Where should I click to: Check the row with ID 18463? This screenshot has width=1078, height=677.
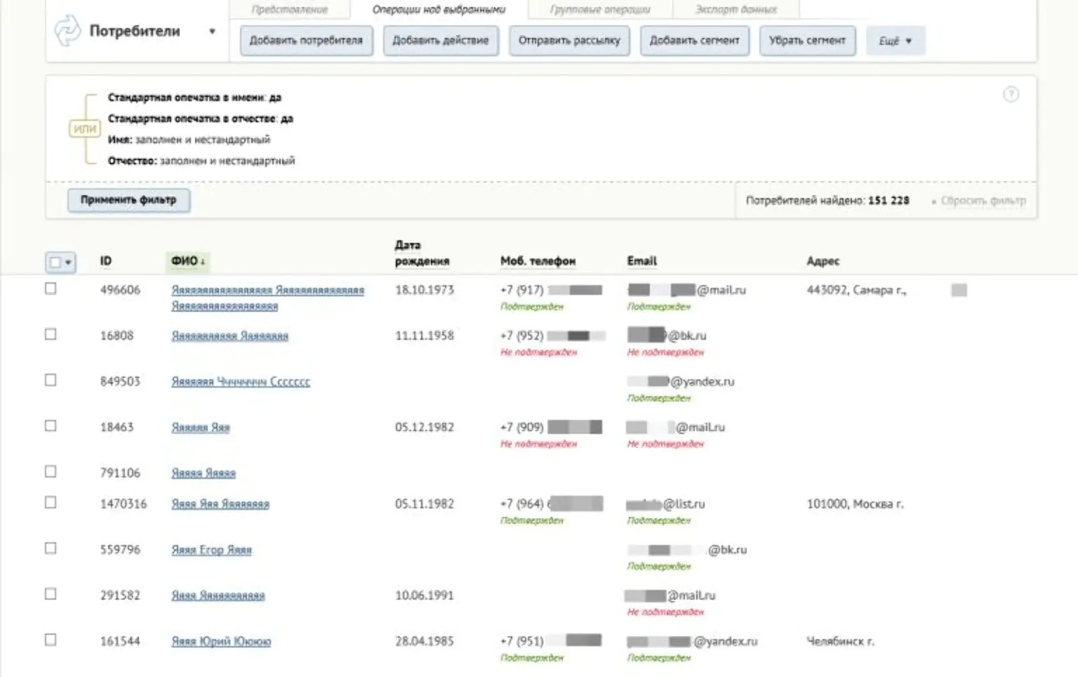(x=51, y=426)
